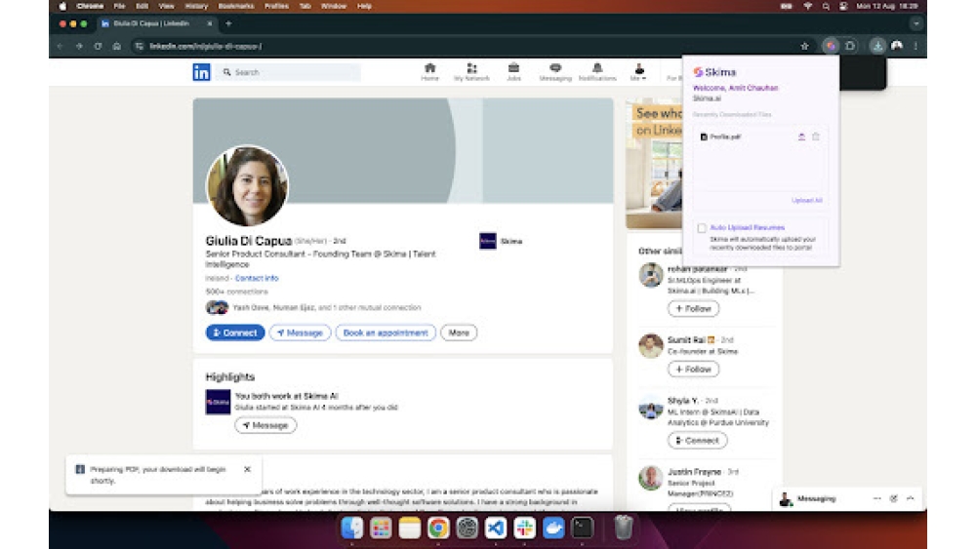Open Messaging bar three-dot options
The width and height of the screenshot is (976, 549).
877,498
